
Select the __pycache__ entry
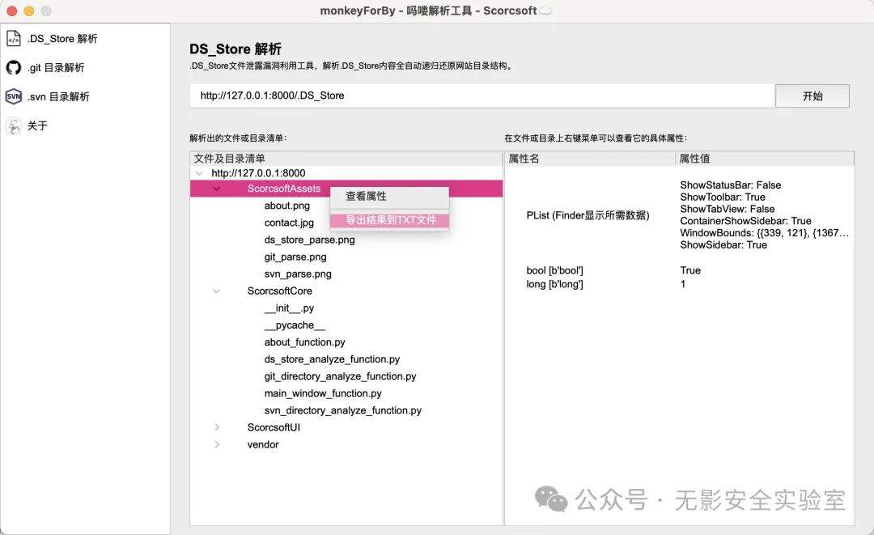point(295,325)
